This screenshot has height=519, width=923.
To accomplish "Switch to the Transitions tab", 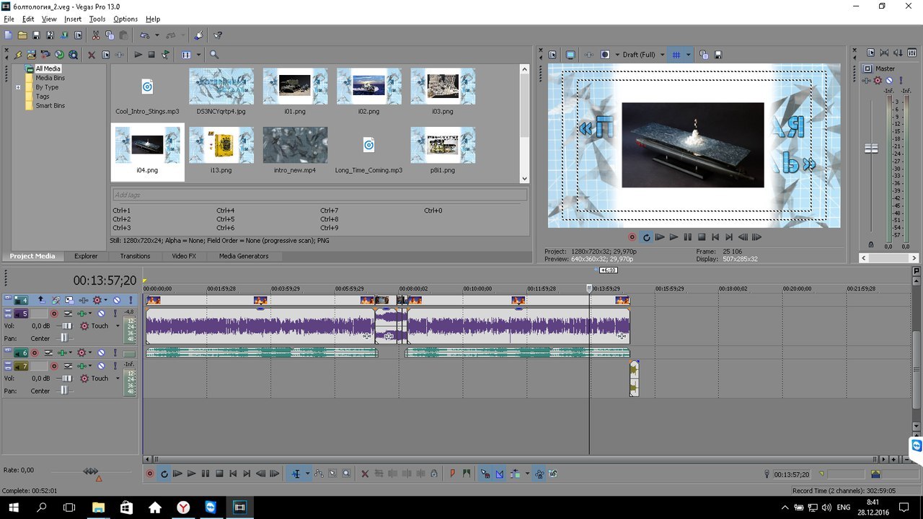I will coord(135,256).
